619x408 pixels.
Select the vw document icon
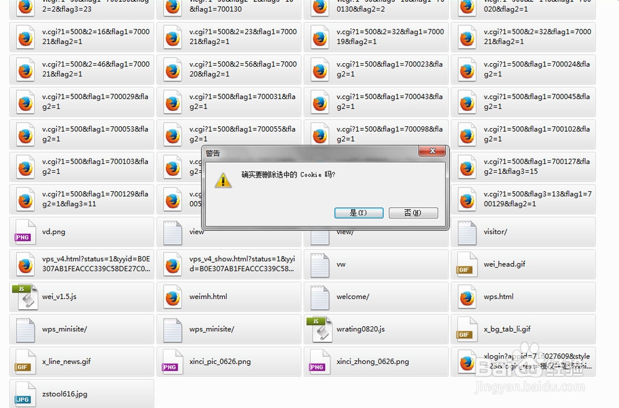(320, 264)
